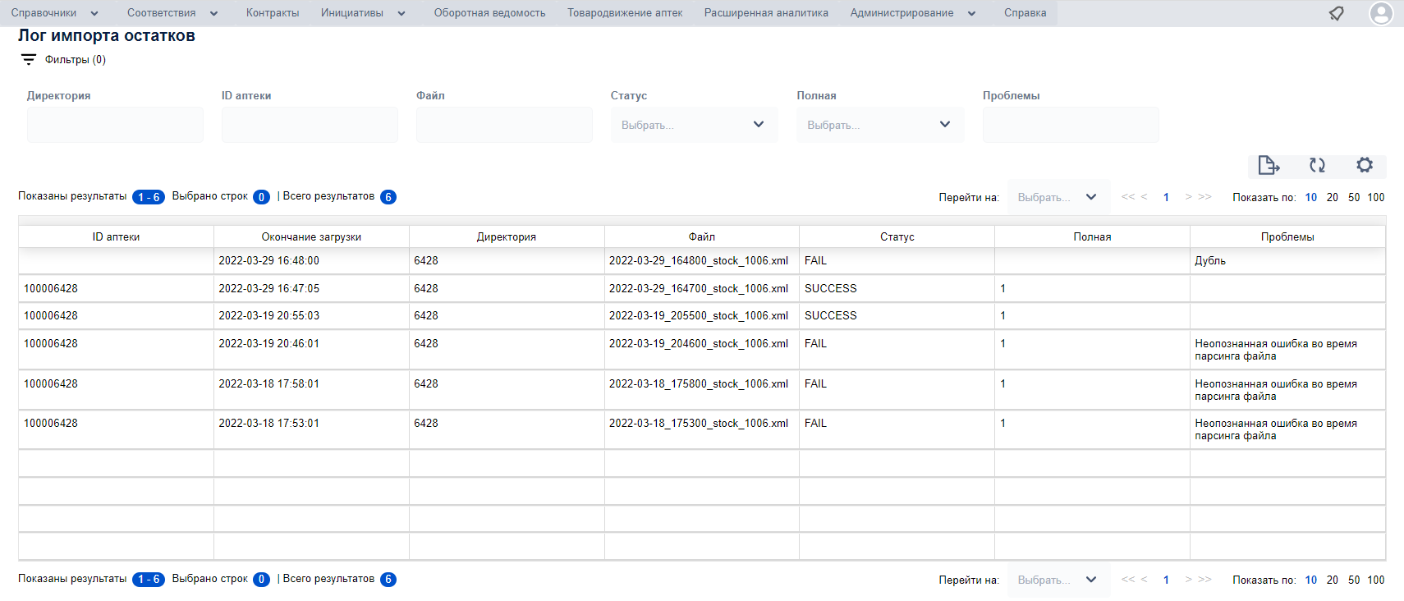Image resolution: width=1404 pixels, height=601 pixels.
Task: Sort by ID аптеки column header
Action: click(116, 236)
